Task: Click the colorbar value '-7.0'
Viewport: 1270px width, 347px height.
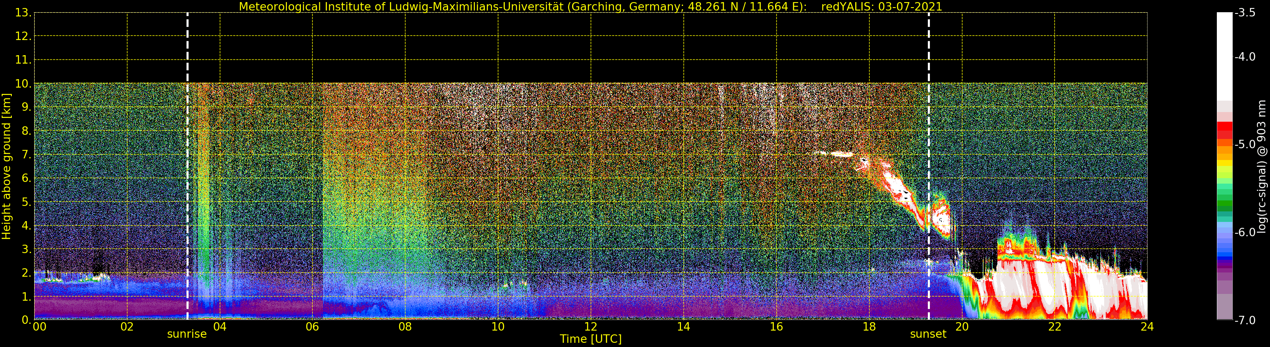Action: point(1245,320)
